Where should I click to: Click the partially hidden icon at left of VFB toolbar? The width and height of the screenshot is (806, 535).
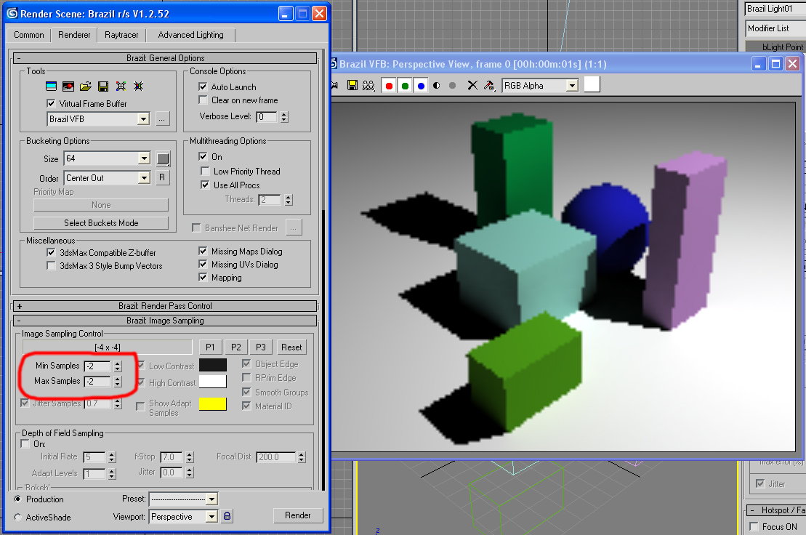tap(334, 85)
